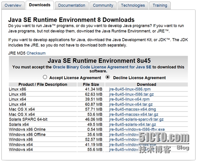Go to the Technologies tab
This screenshot has width=197, height=161.
pos(133,5)
